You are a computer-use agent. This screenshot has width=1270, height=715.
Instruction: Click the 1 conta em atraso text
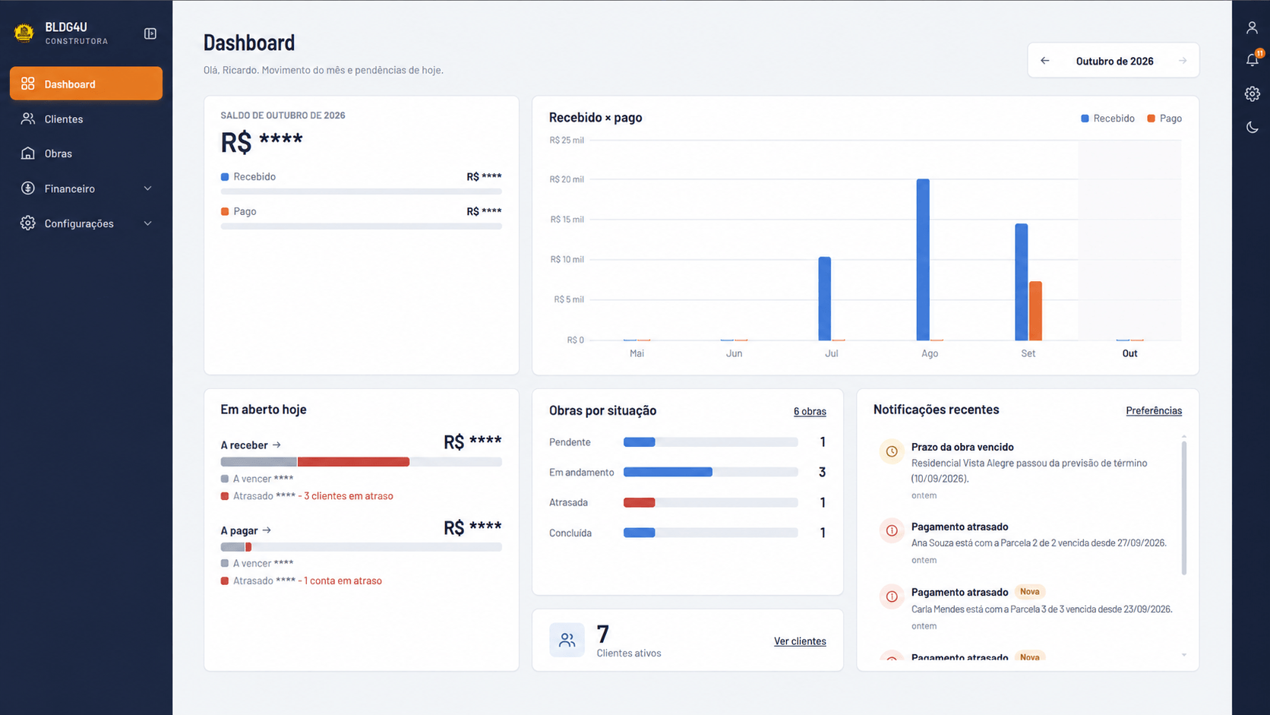(x=343, y=581)
